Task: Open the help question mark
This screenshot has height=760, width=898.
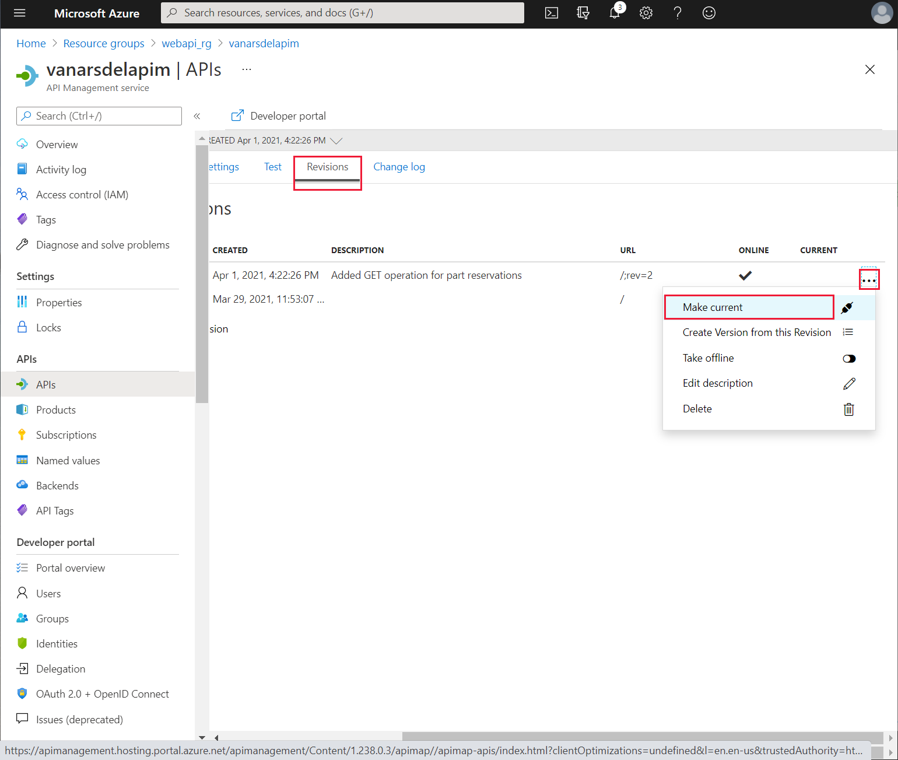Action: pyautogui.click(x=678, y=13)
